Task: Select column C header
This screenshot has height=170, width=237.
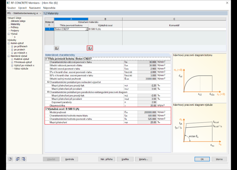Action: 174,19
